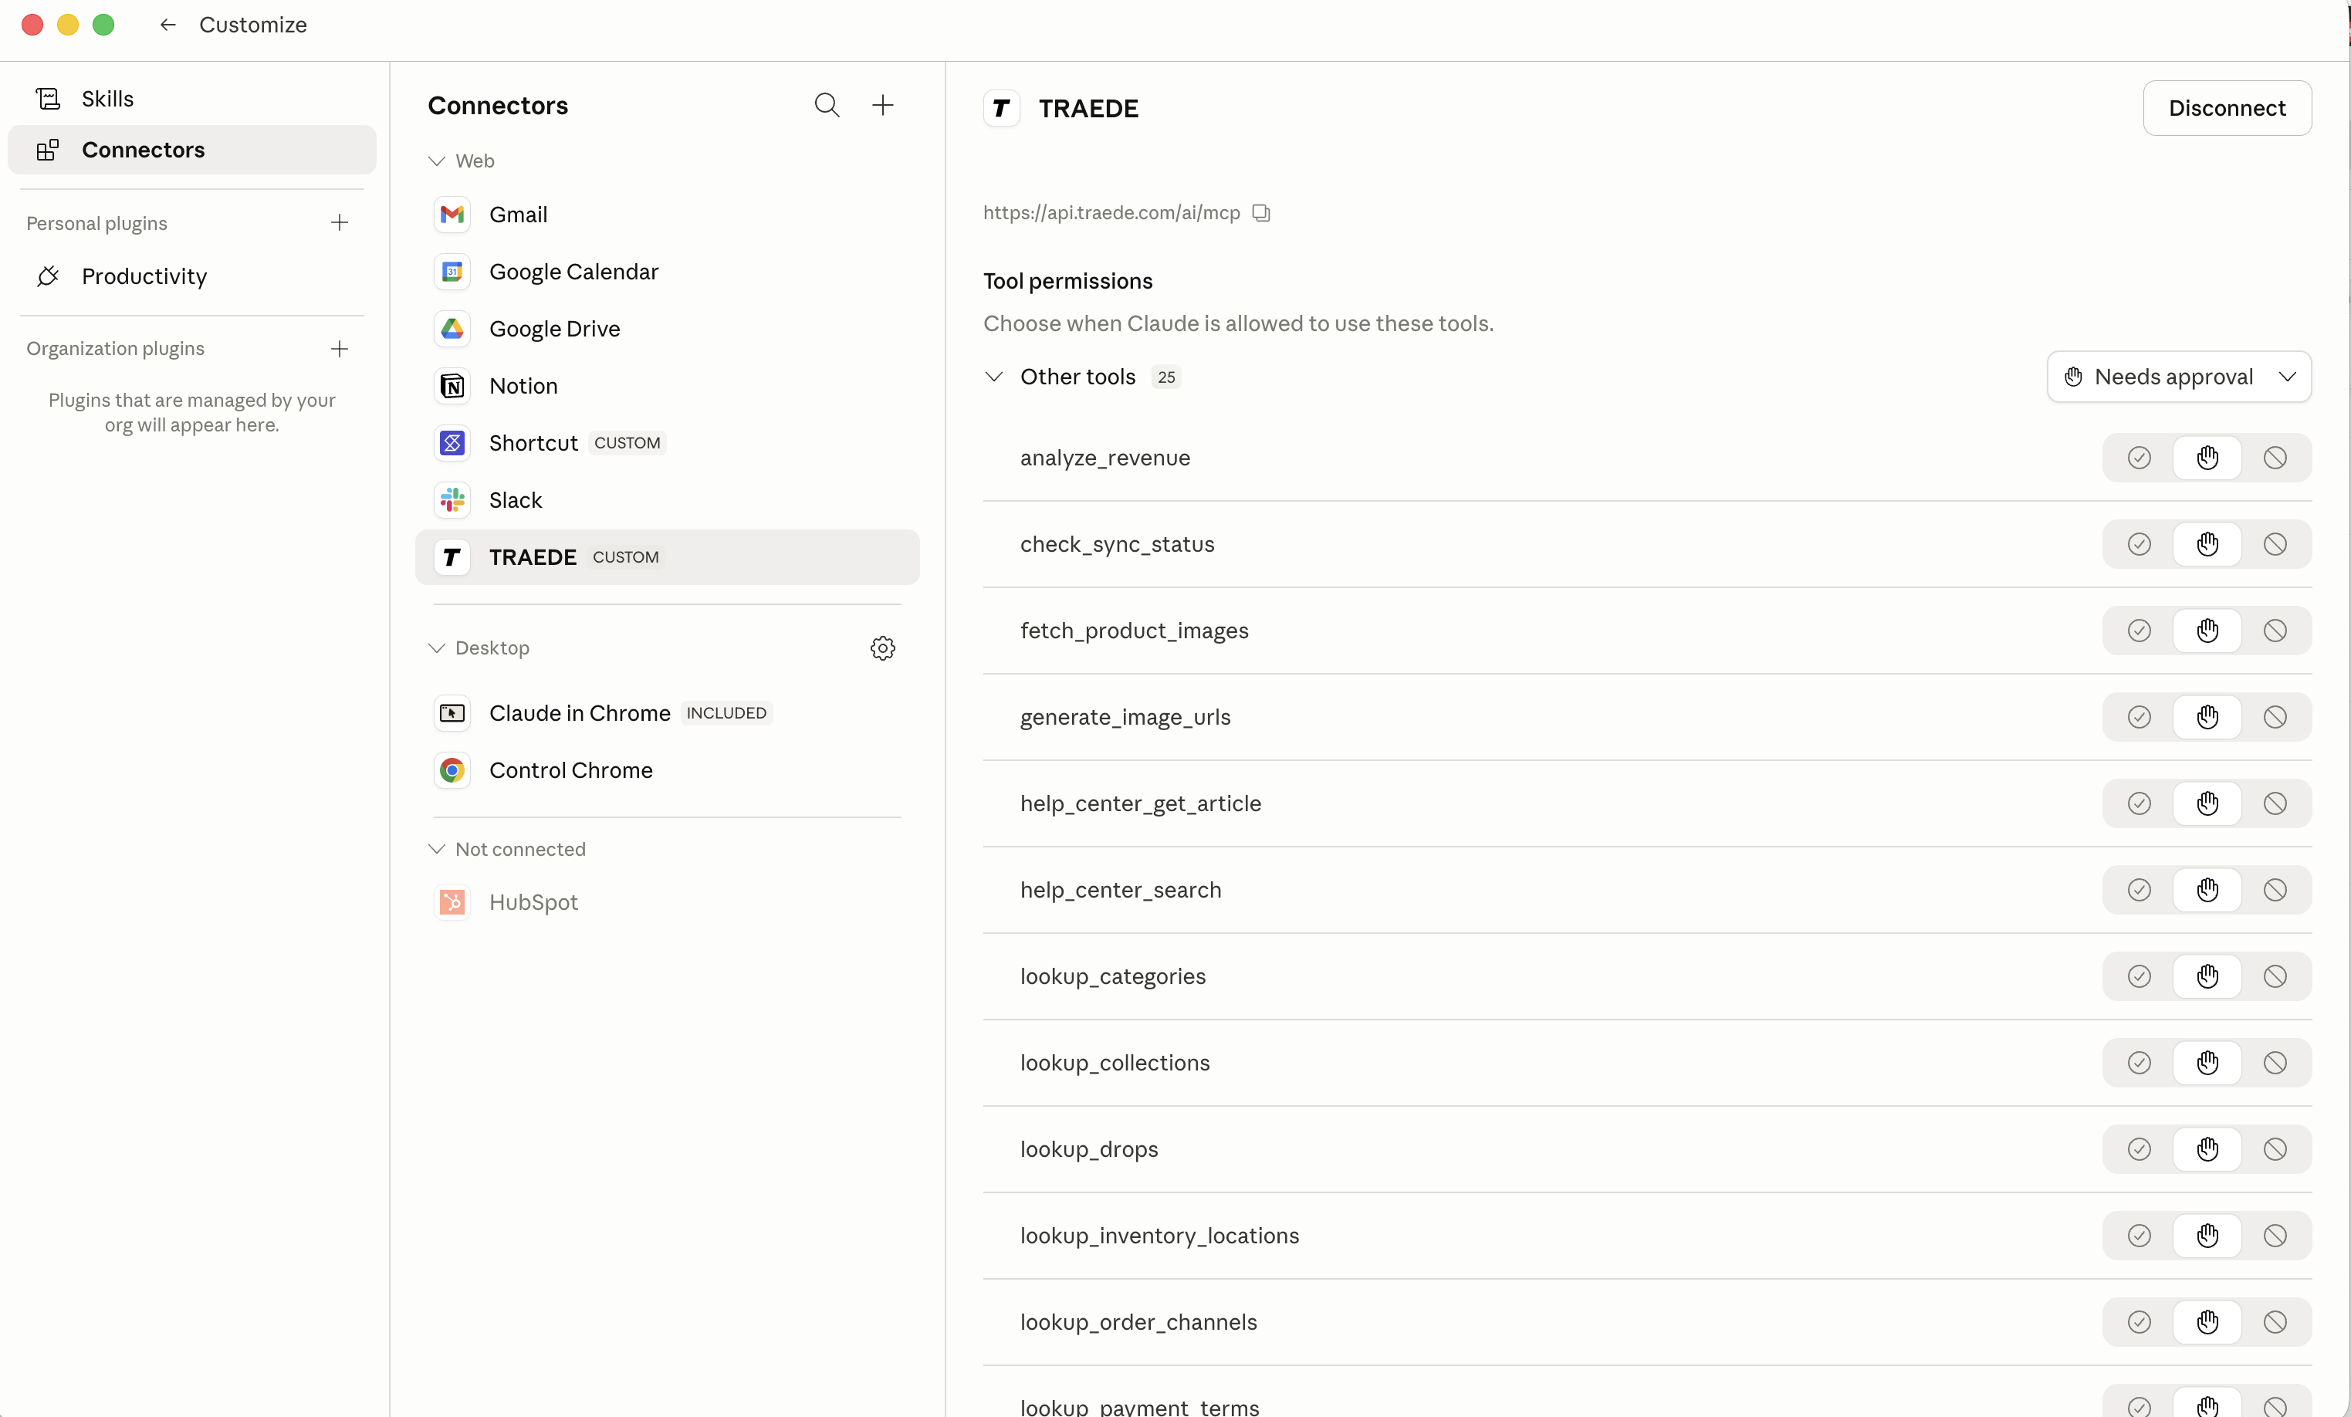Image resolution: width=2351 pixels, height=1417 pixels.
Task: Click the search connectors magnifier icon
Action: pyautogui.click(x=827, y=105)
